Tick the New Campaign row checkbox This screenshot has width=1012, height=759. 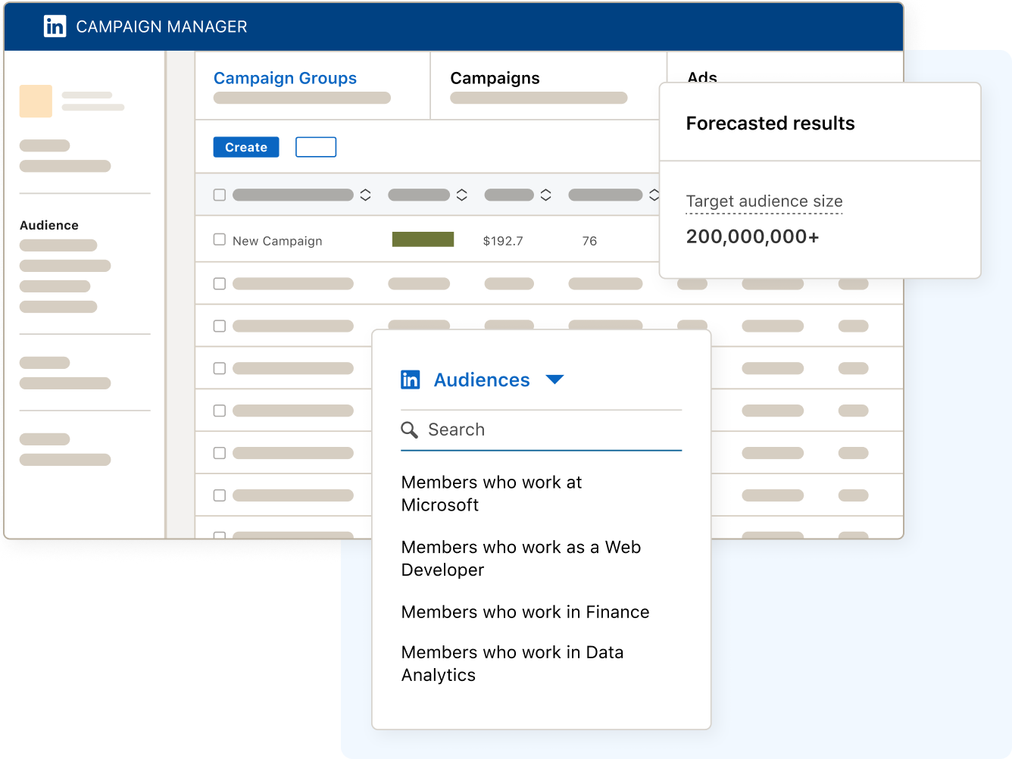220,239
